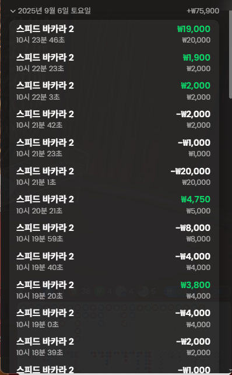The image size is (232, 375).
Task: Click the history list vertical scrollbar thumb
Action: (x=230, y=54)
